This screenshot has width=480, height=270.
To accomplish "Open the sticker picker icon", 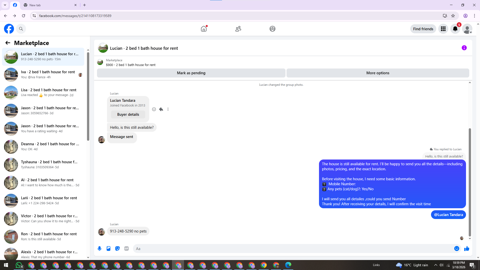I will (117, 248).
